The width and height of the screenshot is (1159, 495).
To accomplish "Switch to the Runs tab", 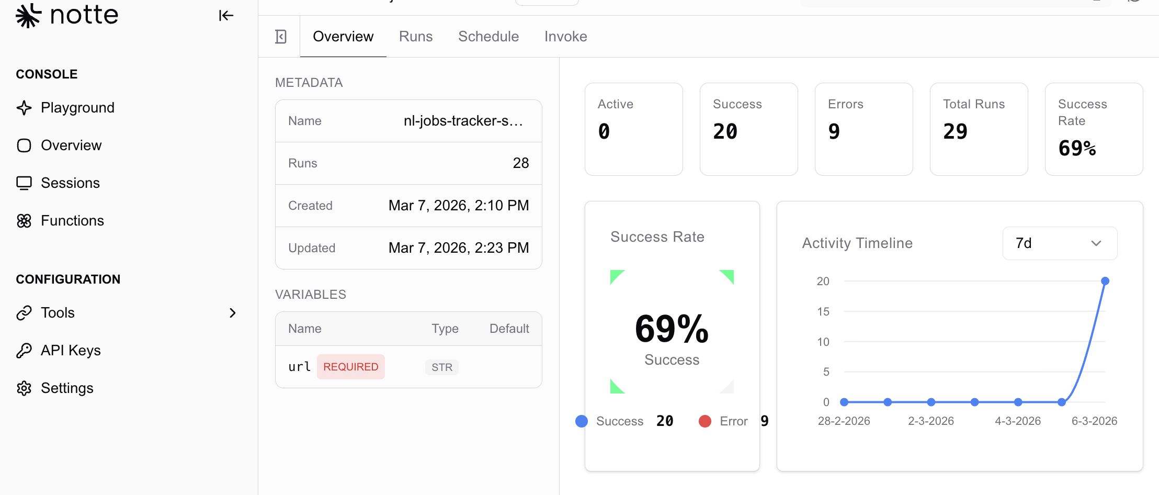I will click(416, 37).
